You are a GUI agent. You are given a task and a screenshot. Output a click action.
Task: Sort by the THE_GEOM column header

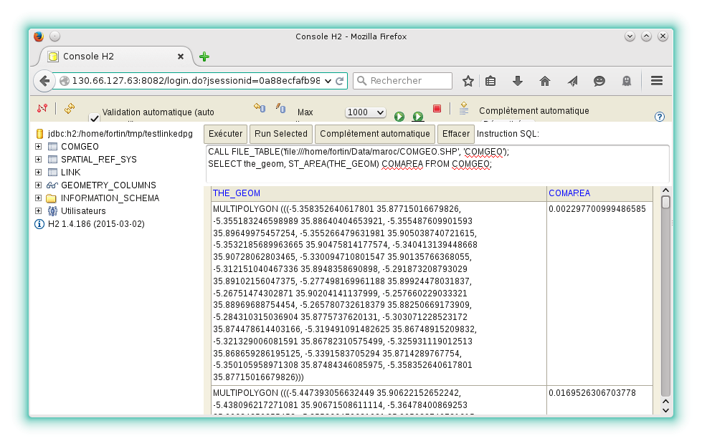(237, 193)
